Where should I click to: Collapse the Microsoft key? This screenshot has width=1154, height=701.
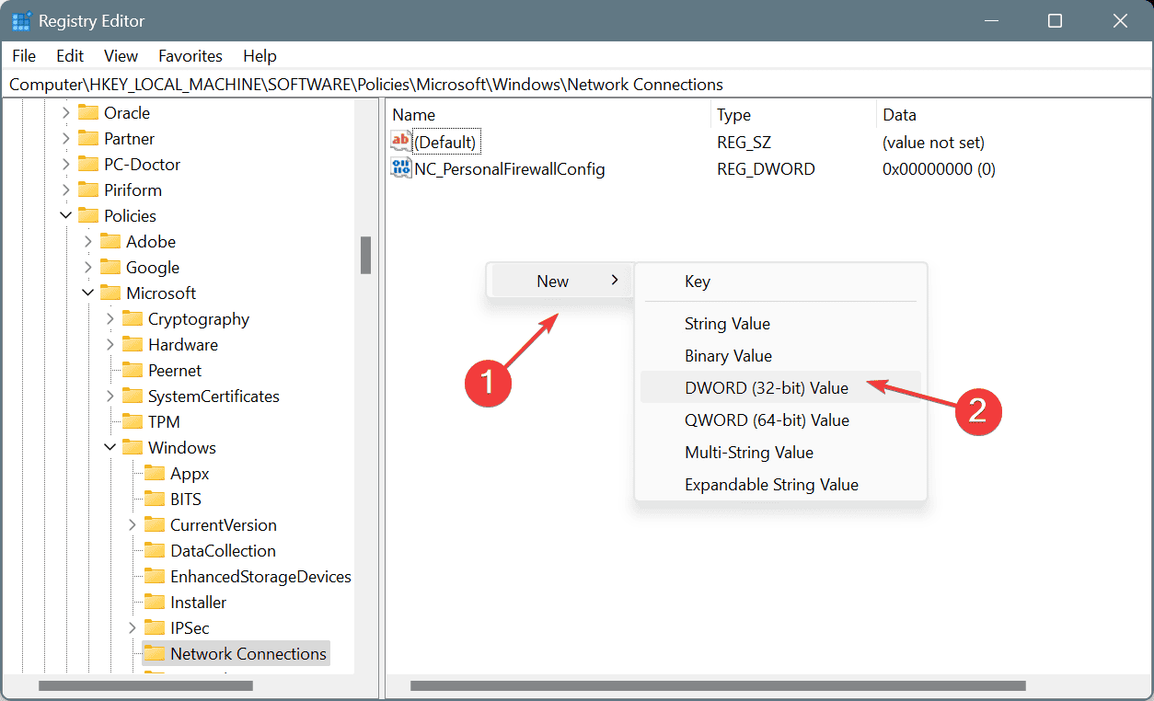click(87, 293)
